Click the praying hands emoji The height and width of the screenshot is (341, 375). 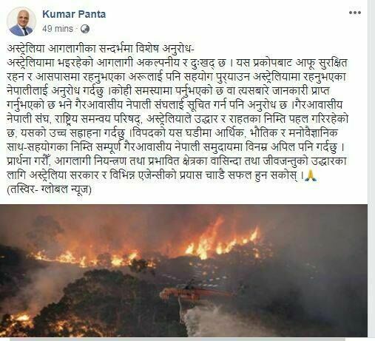(311, 176)
